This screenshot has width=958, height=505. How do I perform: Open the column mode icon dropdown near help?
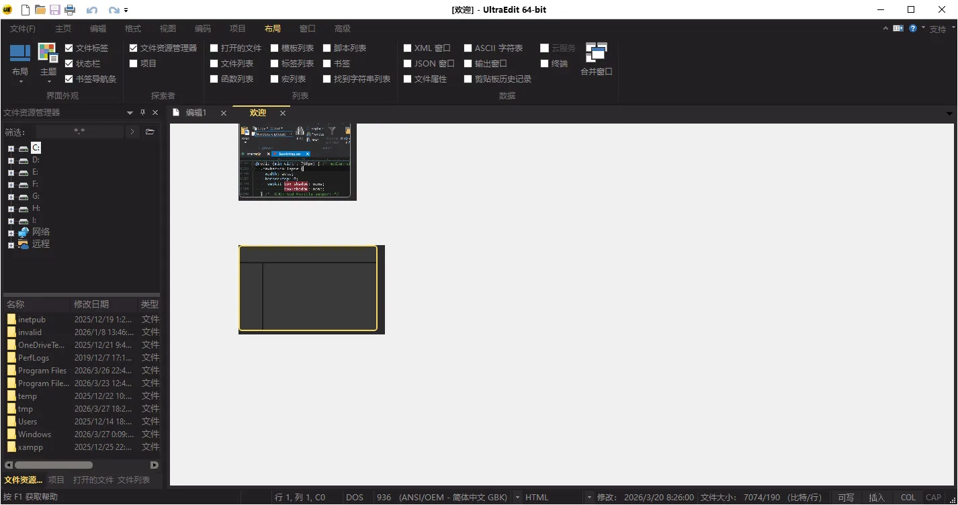click(x=898, y=28)
